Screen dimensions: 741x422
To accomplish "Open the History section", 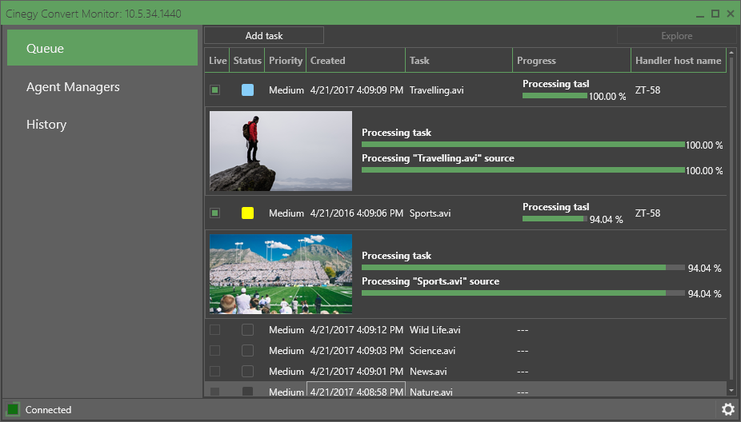I will 46,125.
